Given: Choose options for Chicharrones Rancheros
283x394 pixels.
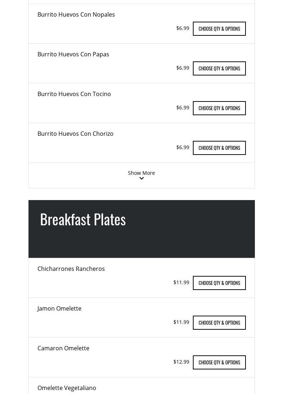Looking at the screenshot, I should [x=219, y=283].
